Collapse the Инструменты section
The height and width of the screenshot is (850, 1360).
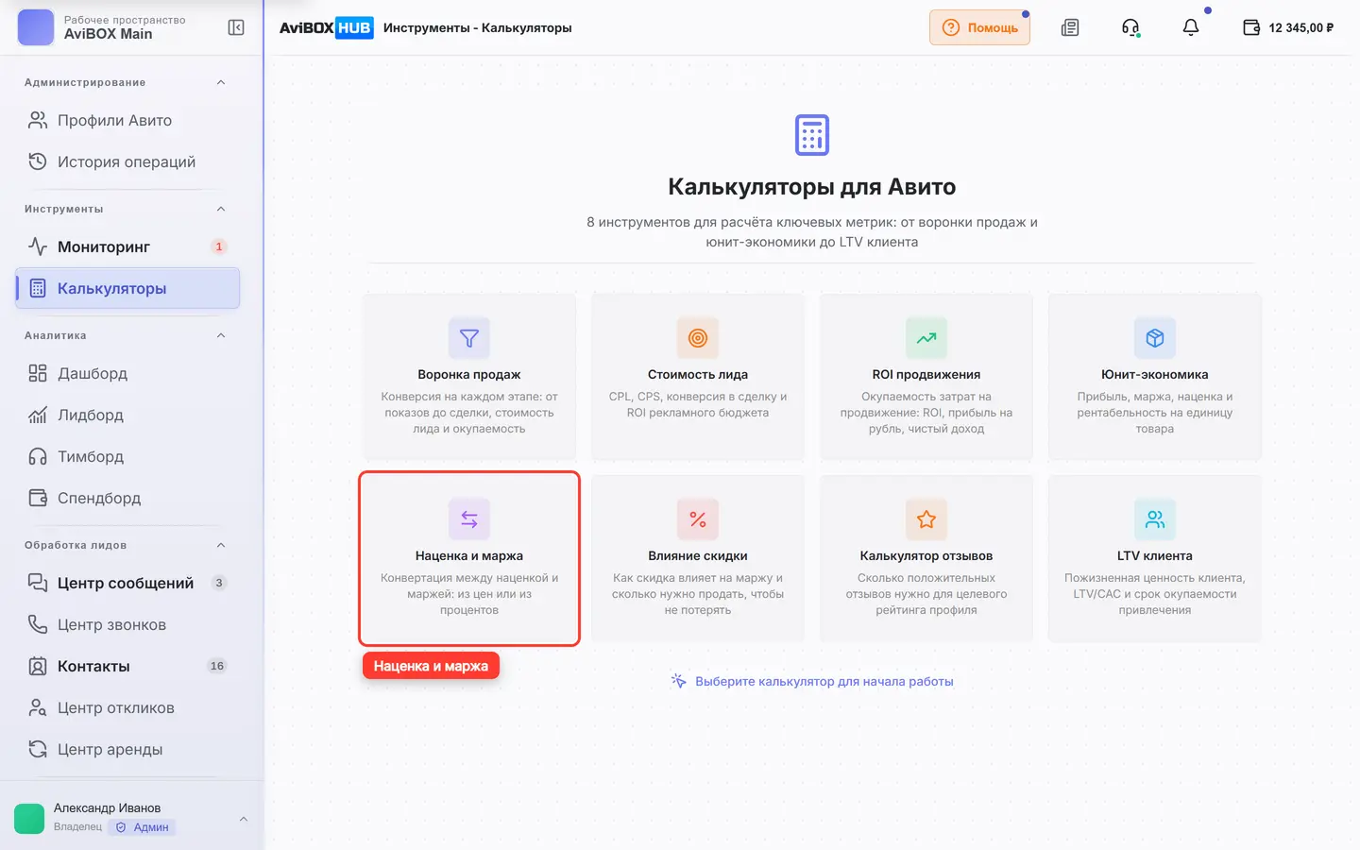(x=221, y=209)
